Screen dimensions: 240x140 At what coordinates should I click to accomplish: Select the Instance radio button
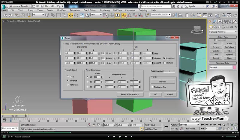68,80
